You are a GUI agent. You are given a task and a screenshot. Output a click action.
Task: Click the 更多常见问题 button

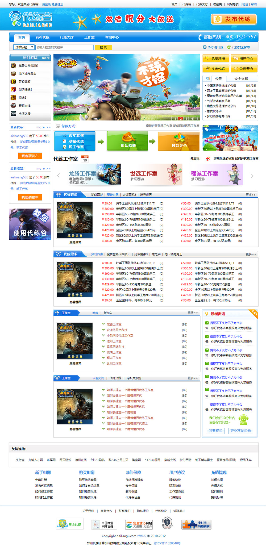tap(240, 431)
